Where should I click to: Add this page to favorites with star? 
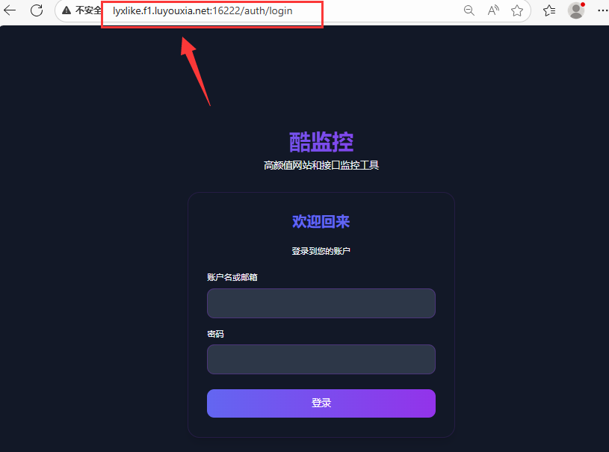517,10
